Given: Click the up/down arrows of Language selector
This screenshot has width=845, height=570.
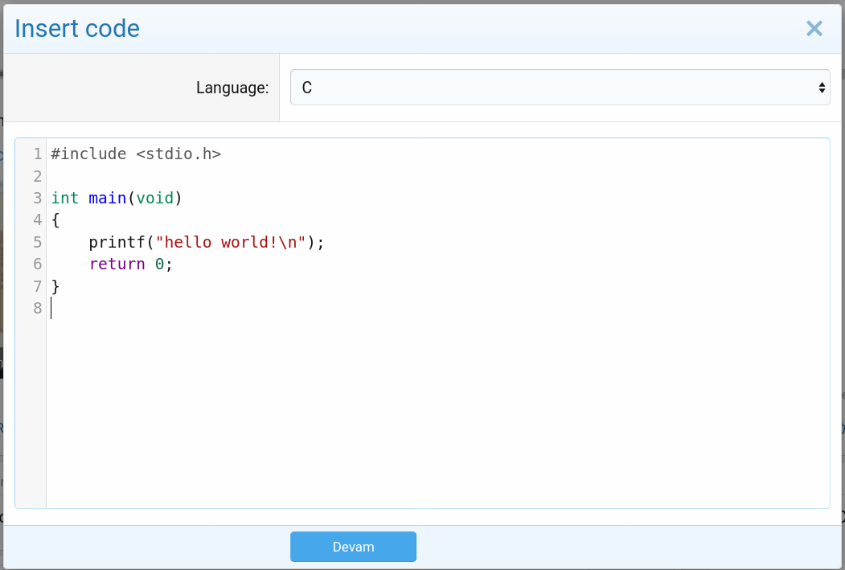Looking at the screenshot, I should tap(822, 88).
